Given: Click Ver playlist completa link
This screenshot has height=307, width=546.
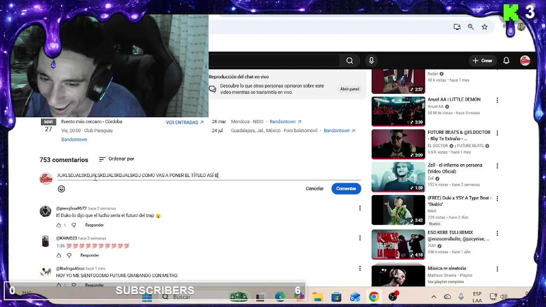Looking at the screenshot, I should 445,282.
